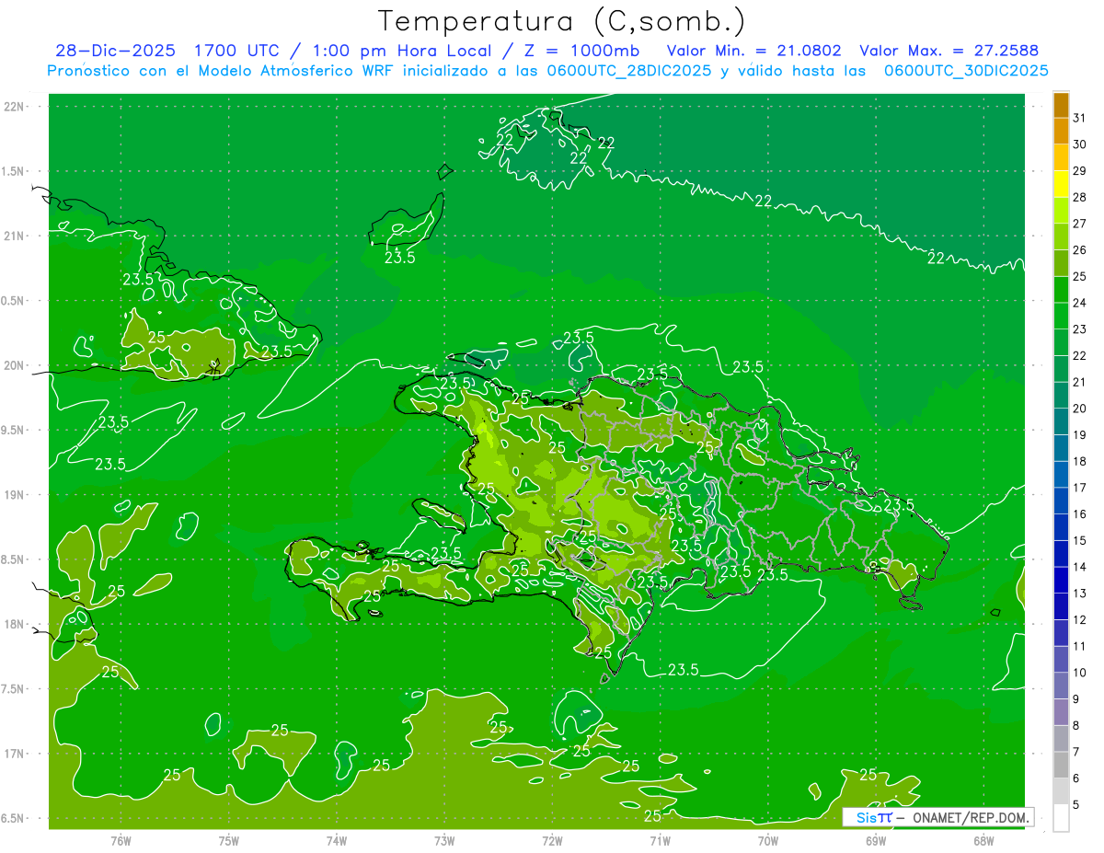Click the color bar label '11'
1104x853 pixels.
pyautogui.click(x=1079, y=646)
